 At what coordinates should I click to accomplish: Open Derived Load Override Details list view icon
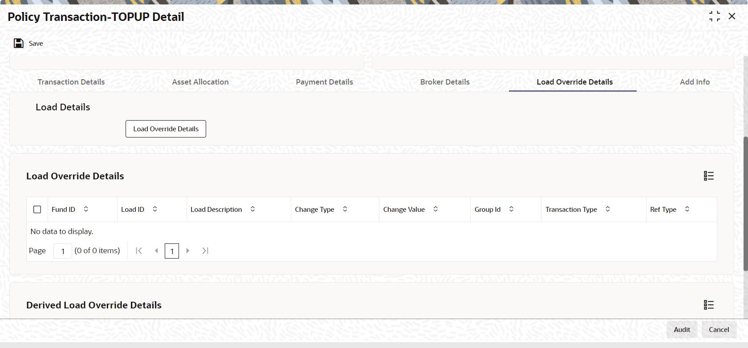pyautogui.click(x=708, y=305)
